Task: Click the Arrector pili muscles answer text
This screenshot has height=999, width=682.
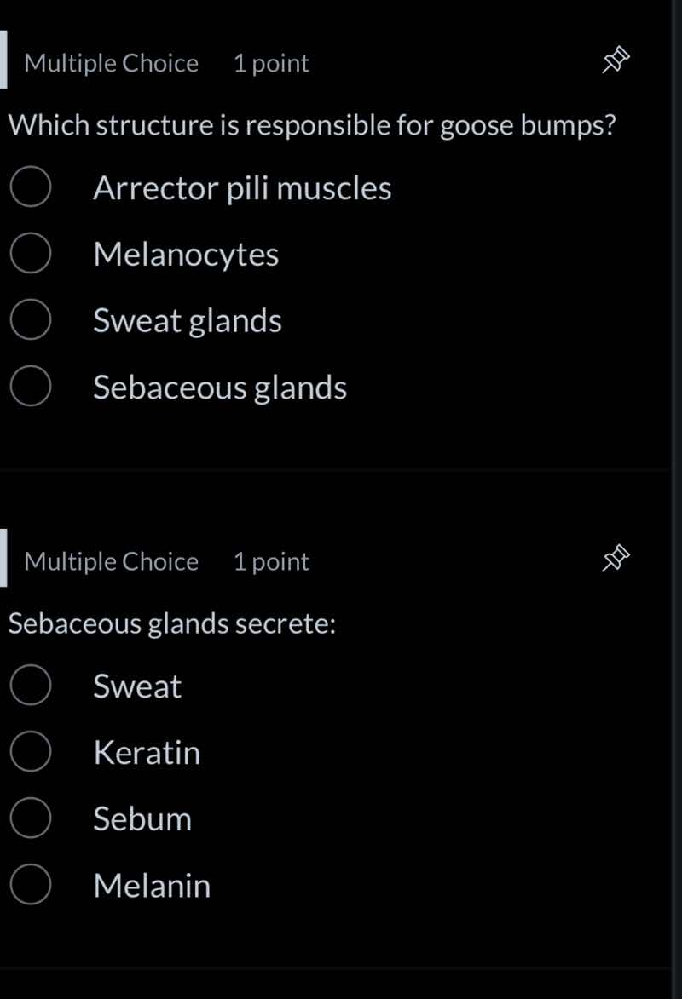Action: coord(242,188)
